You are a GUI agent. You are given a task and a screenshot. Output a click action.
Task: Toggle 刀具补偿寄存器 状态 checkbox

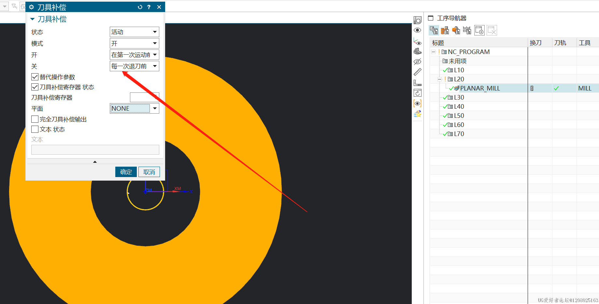tap(35, 87)
